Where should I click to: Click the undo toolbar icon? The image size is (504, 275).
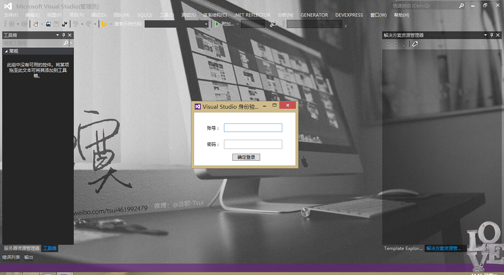coord(75,24)
